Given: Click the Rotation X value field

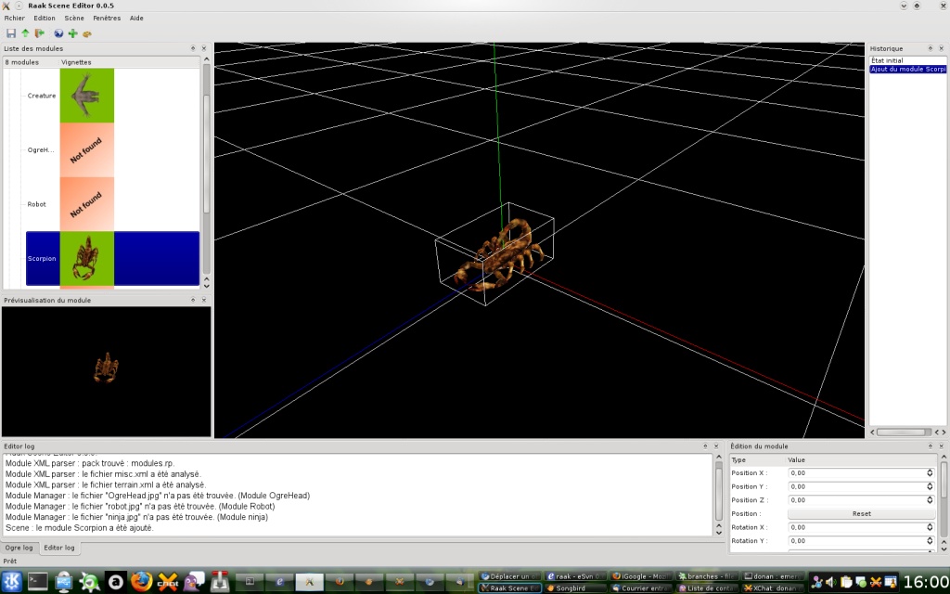Looking at the screenshot, I should (856, 527).
